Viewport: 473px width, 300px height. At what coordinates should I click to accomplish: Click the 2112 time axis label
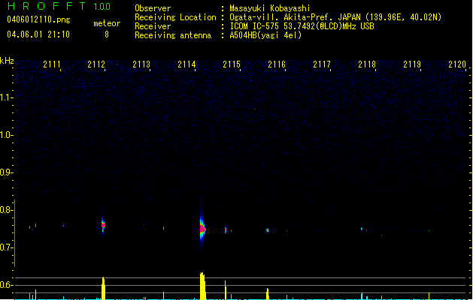[96, 64]
